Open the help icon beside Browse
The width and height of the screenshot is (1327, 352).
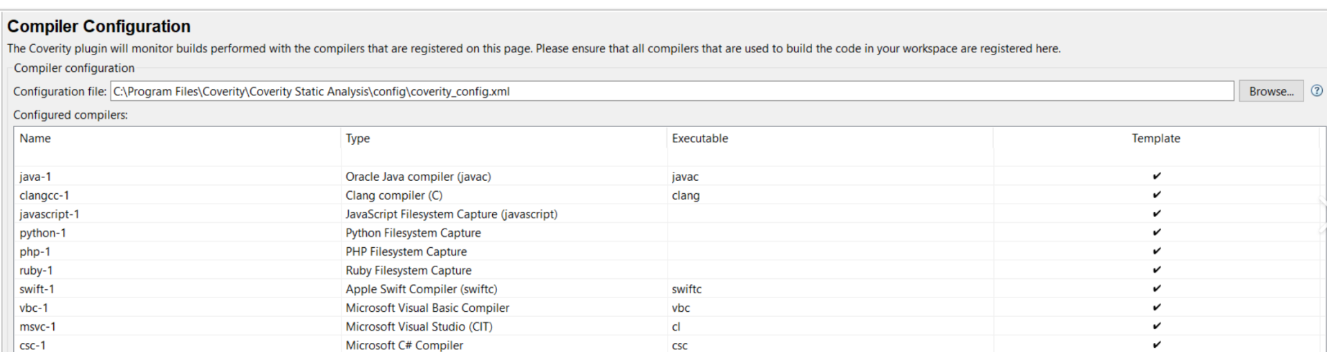(x=1317, y=91)
